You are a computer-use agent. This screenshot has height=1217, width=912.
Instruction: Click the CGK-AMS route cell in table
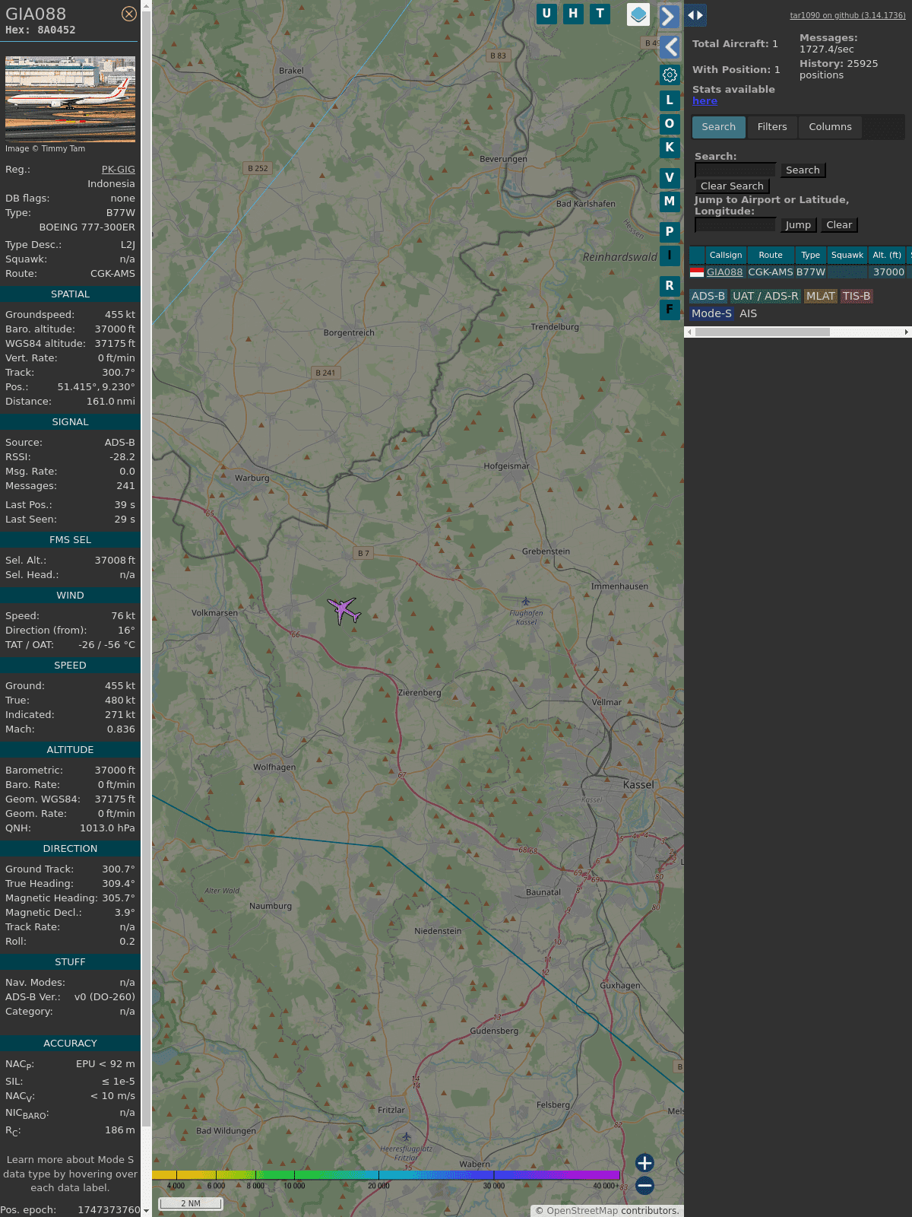pyautogui.click(x=771, y=272)
